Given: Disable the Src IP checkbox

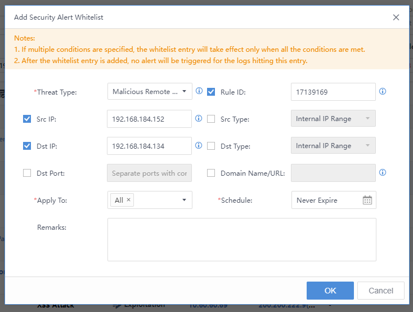Looking at the screenshot, I should point(27,119).
